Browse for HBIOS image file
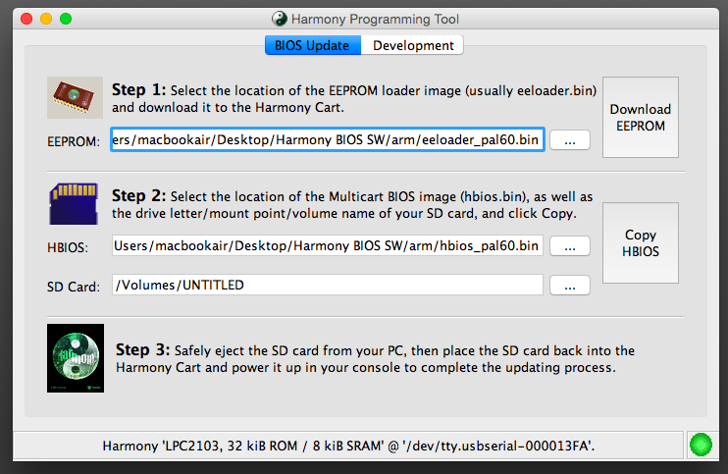This screenshot has width=728, height=474. (570, 246)
